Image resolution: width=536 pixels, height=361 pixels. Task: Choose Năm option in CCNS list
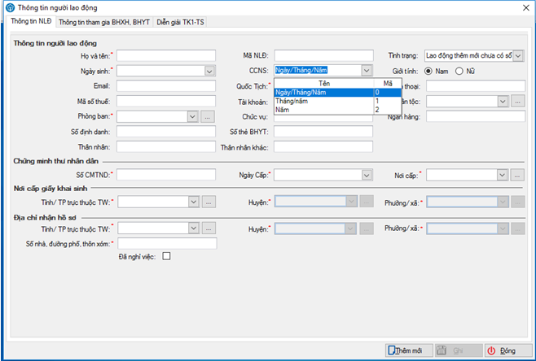click(282, 109)
